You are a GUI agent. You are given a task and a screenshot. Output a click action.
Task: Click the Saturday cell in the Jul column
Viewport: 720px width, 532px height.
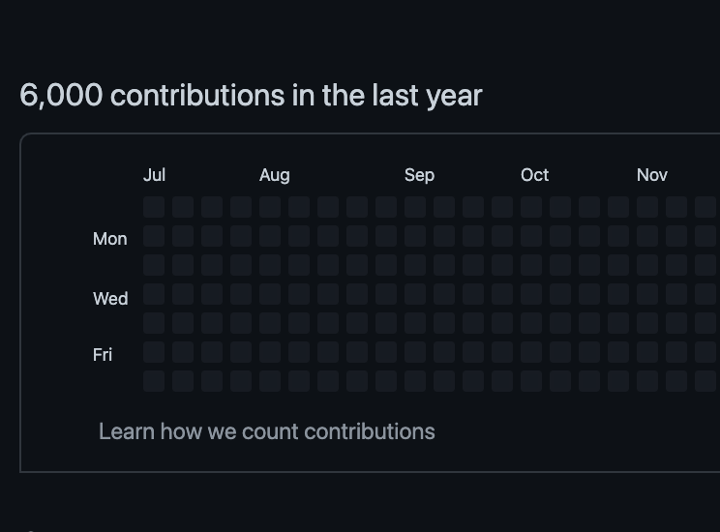[154, 381]
